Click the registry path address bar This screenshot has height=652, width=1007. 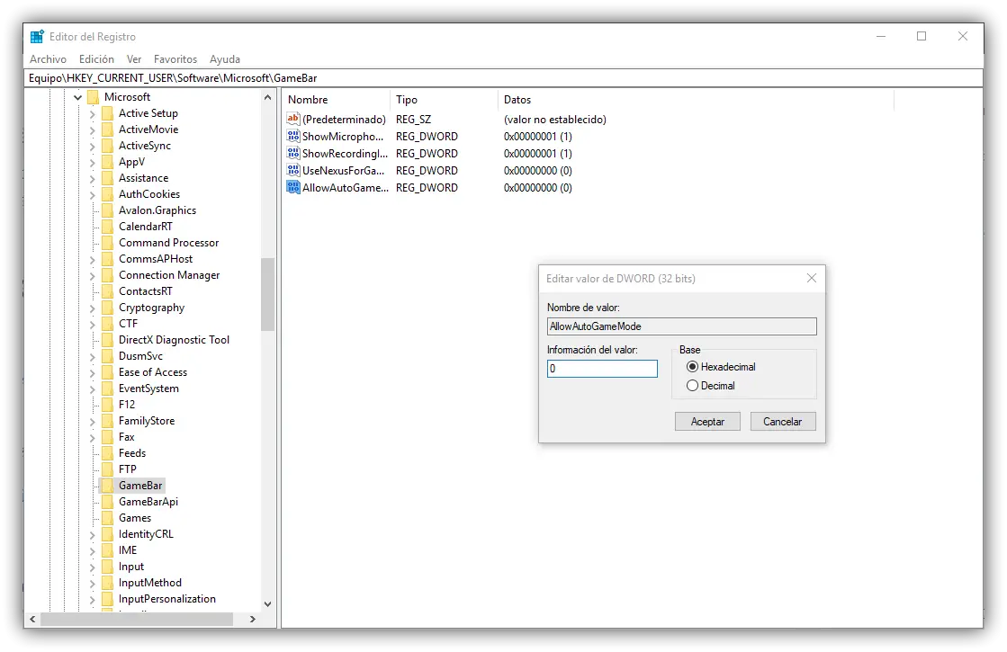[505, 77]
